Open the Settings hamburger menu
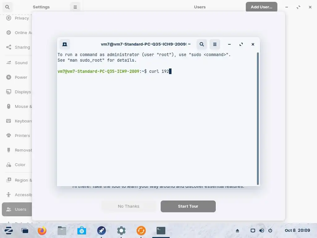 (x=75, y=7)
